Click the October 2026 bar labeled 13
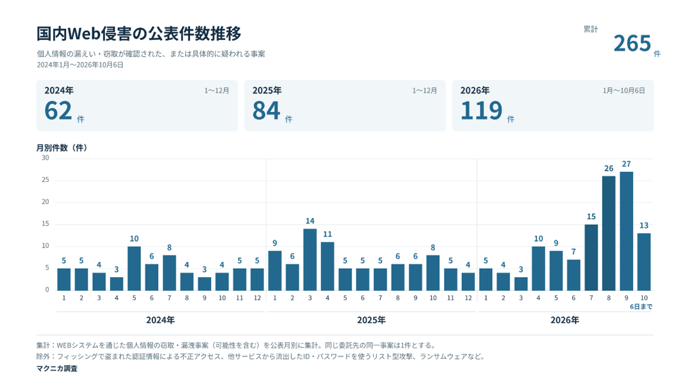Viewport: 698px width, 392px height. tap(644, 262)
